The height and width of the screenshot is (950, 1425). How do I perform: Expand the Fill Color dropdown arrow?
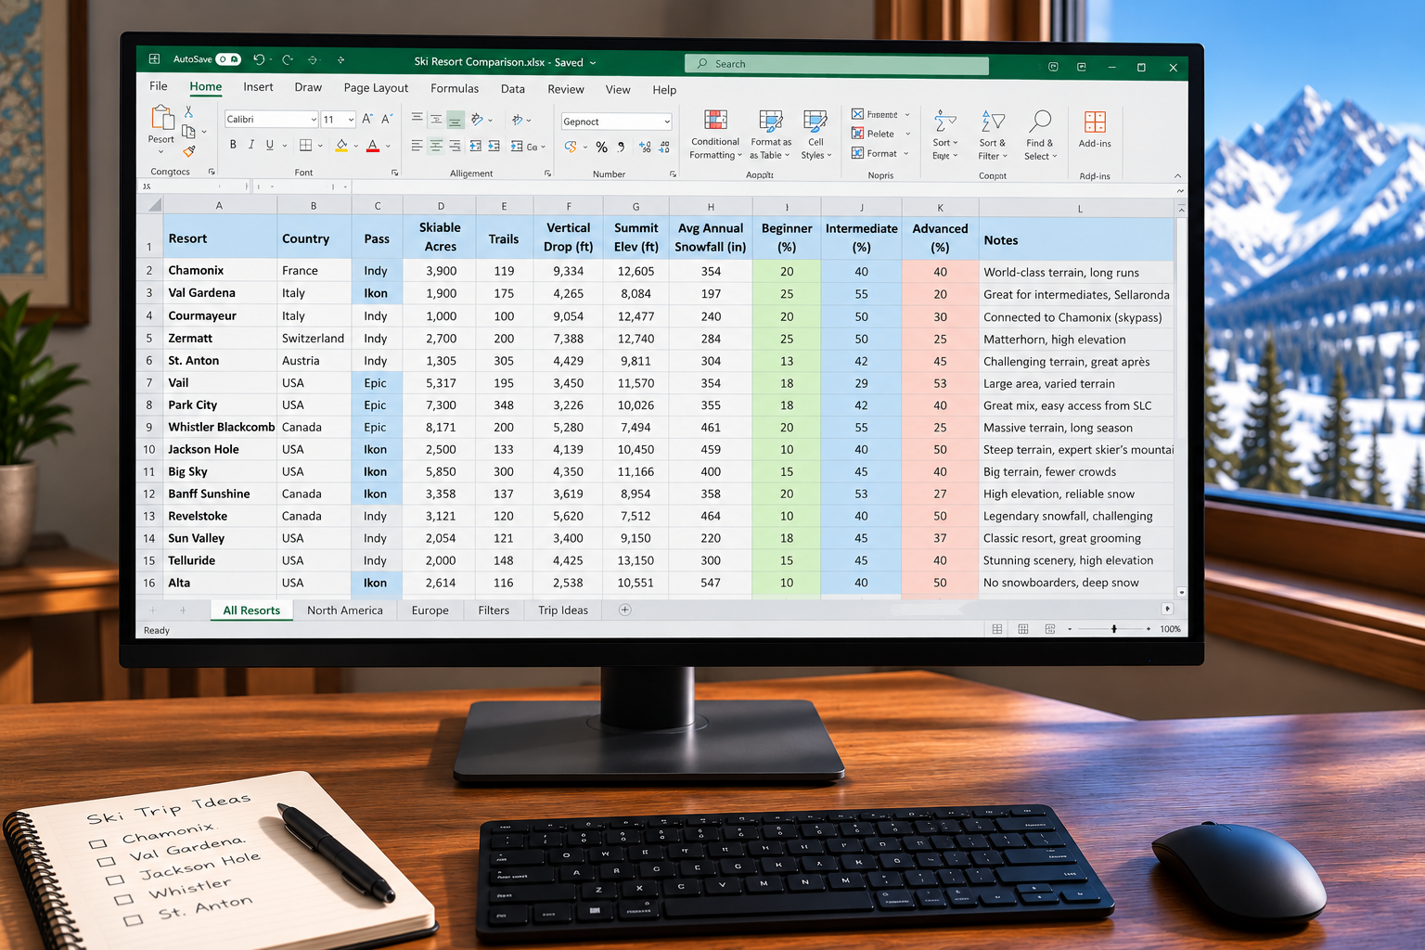pyautogui.click(x=355, y=146)
